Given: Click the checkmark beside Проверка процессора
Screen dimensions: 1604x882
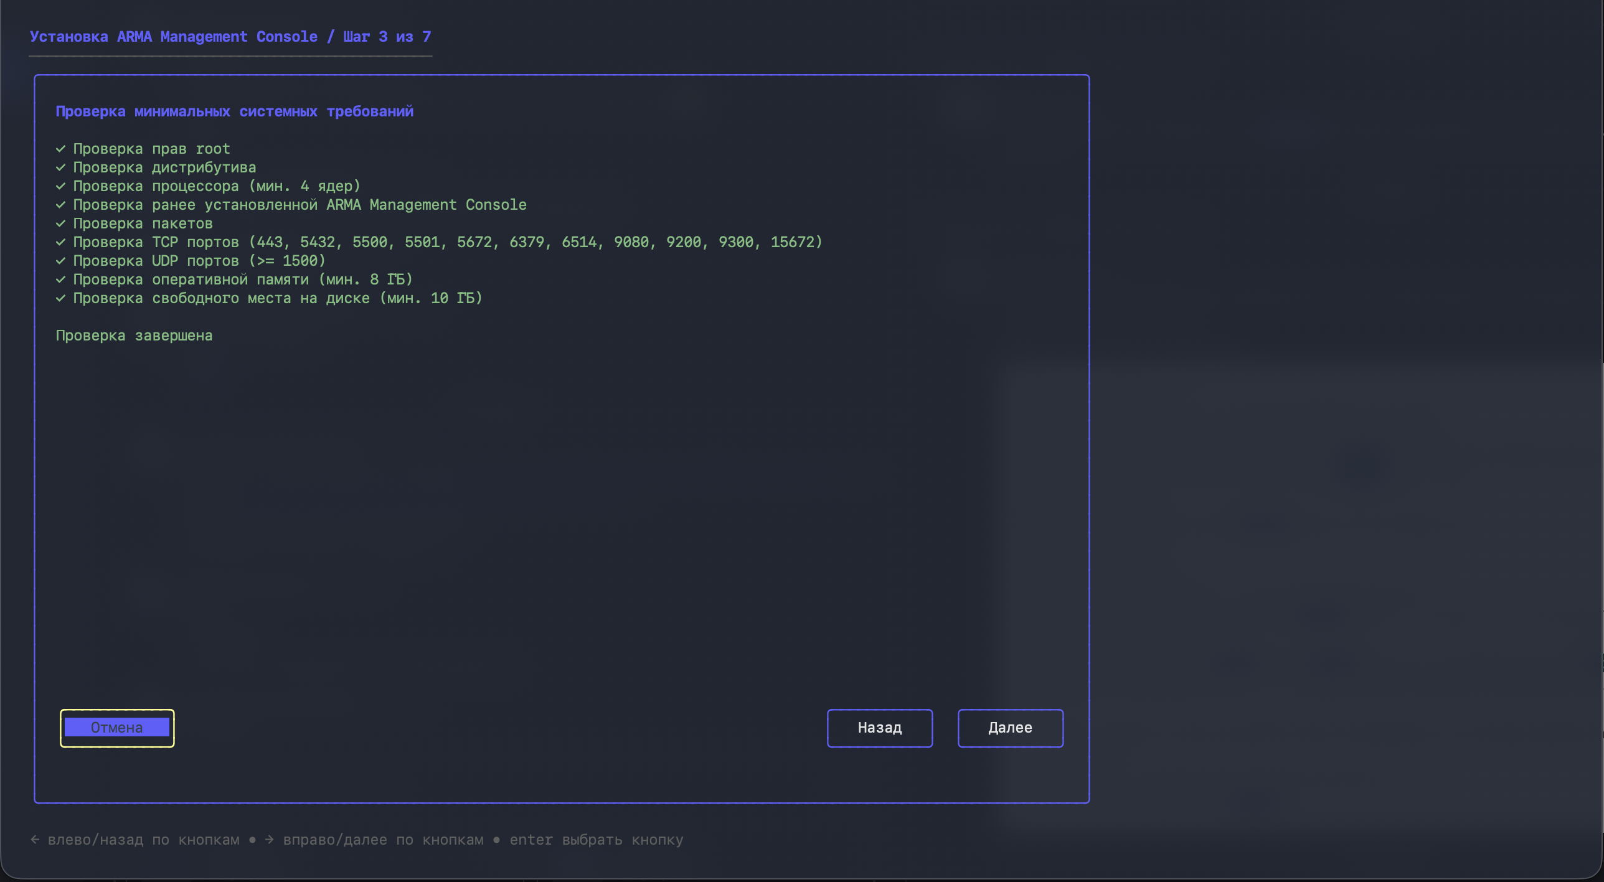Looking at the screenshot, I should (60, 186).
